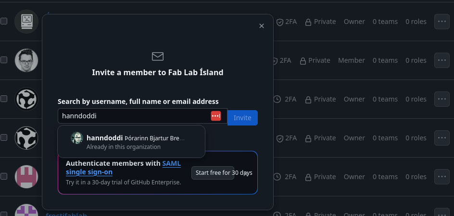Open the avatar of the man with glasses

pos(26,60)
